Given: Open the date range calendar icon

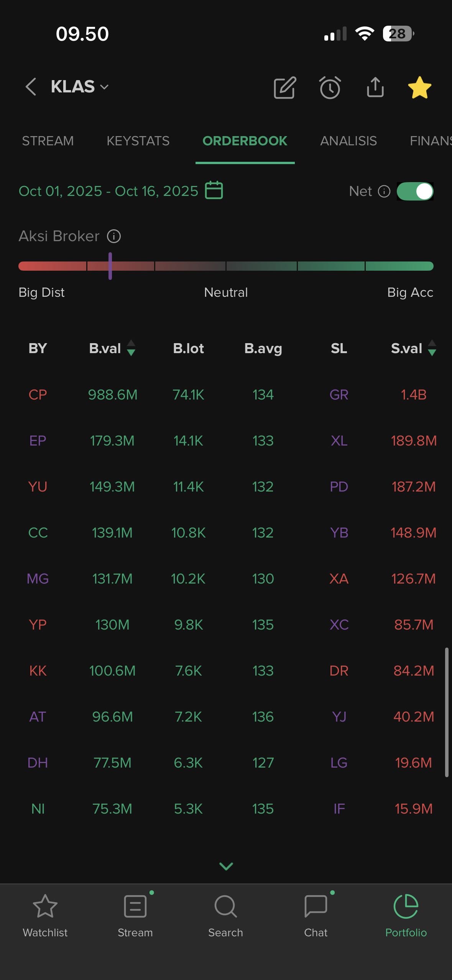Looking at the screenshot, I should (214, 190).
